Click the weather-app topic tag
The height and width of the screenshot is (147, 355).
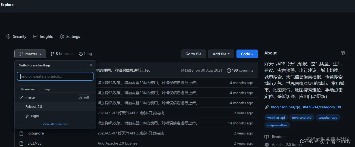point(328,118)
